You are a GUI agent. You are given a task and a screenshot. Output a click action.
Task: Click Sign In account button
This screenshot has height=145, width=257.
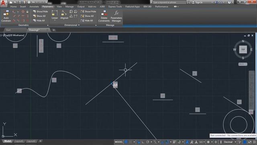pos(197,2)
